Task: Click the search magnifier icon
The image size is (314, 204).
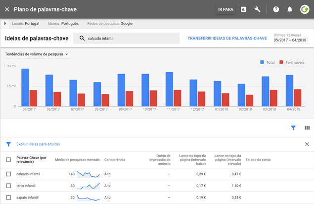Action: pyautogui.click(x=82, y=38)
